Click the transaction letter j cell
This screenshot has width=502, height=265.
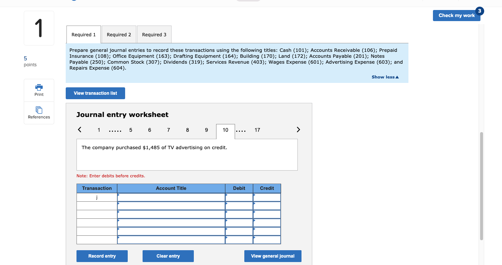97,197
